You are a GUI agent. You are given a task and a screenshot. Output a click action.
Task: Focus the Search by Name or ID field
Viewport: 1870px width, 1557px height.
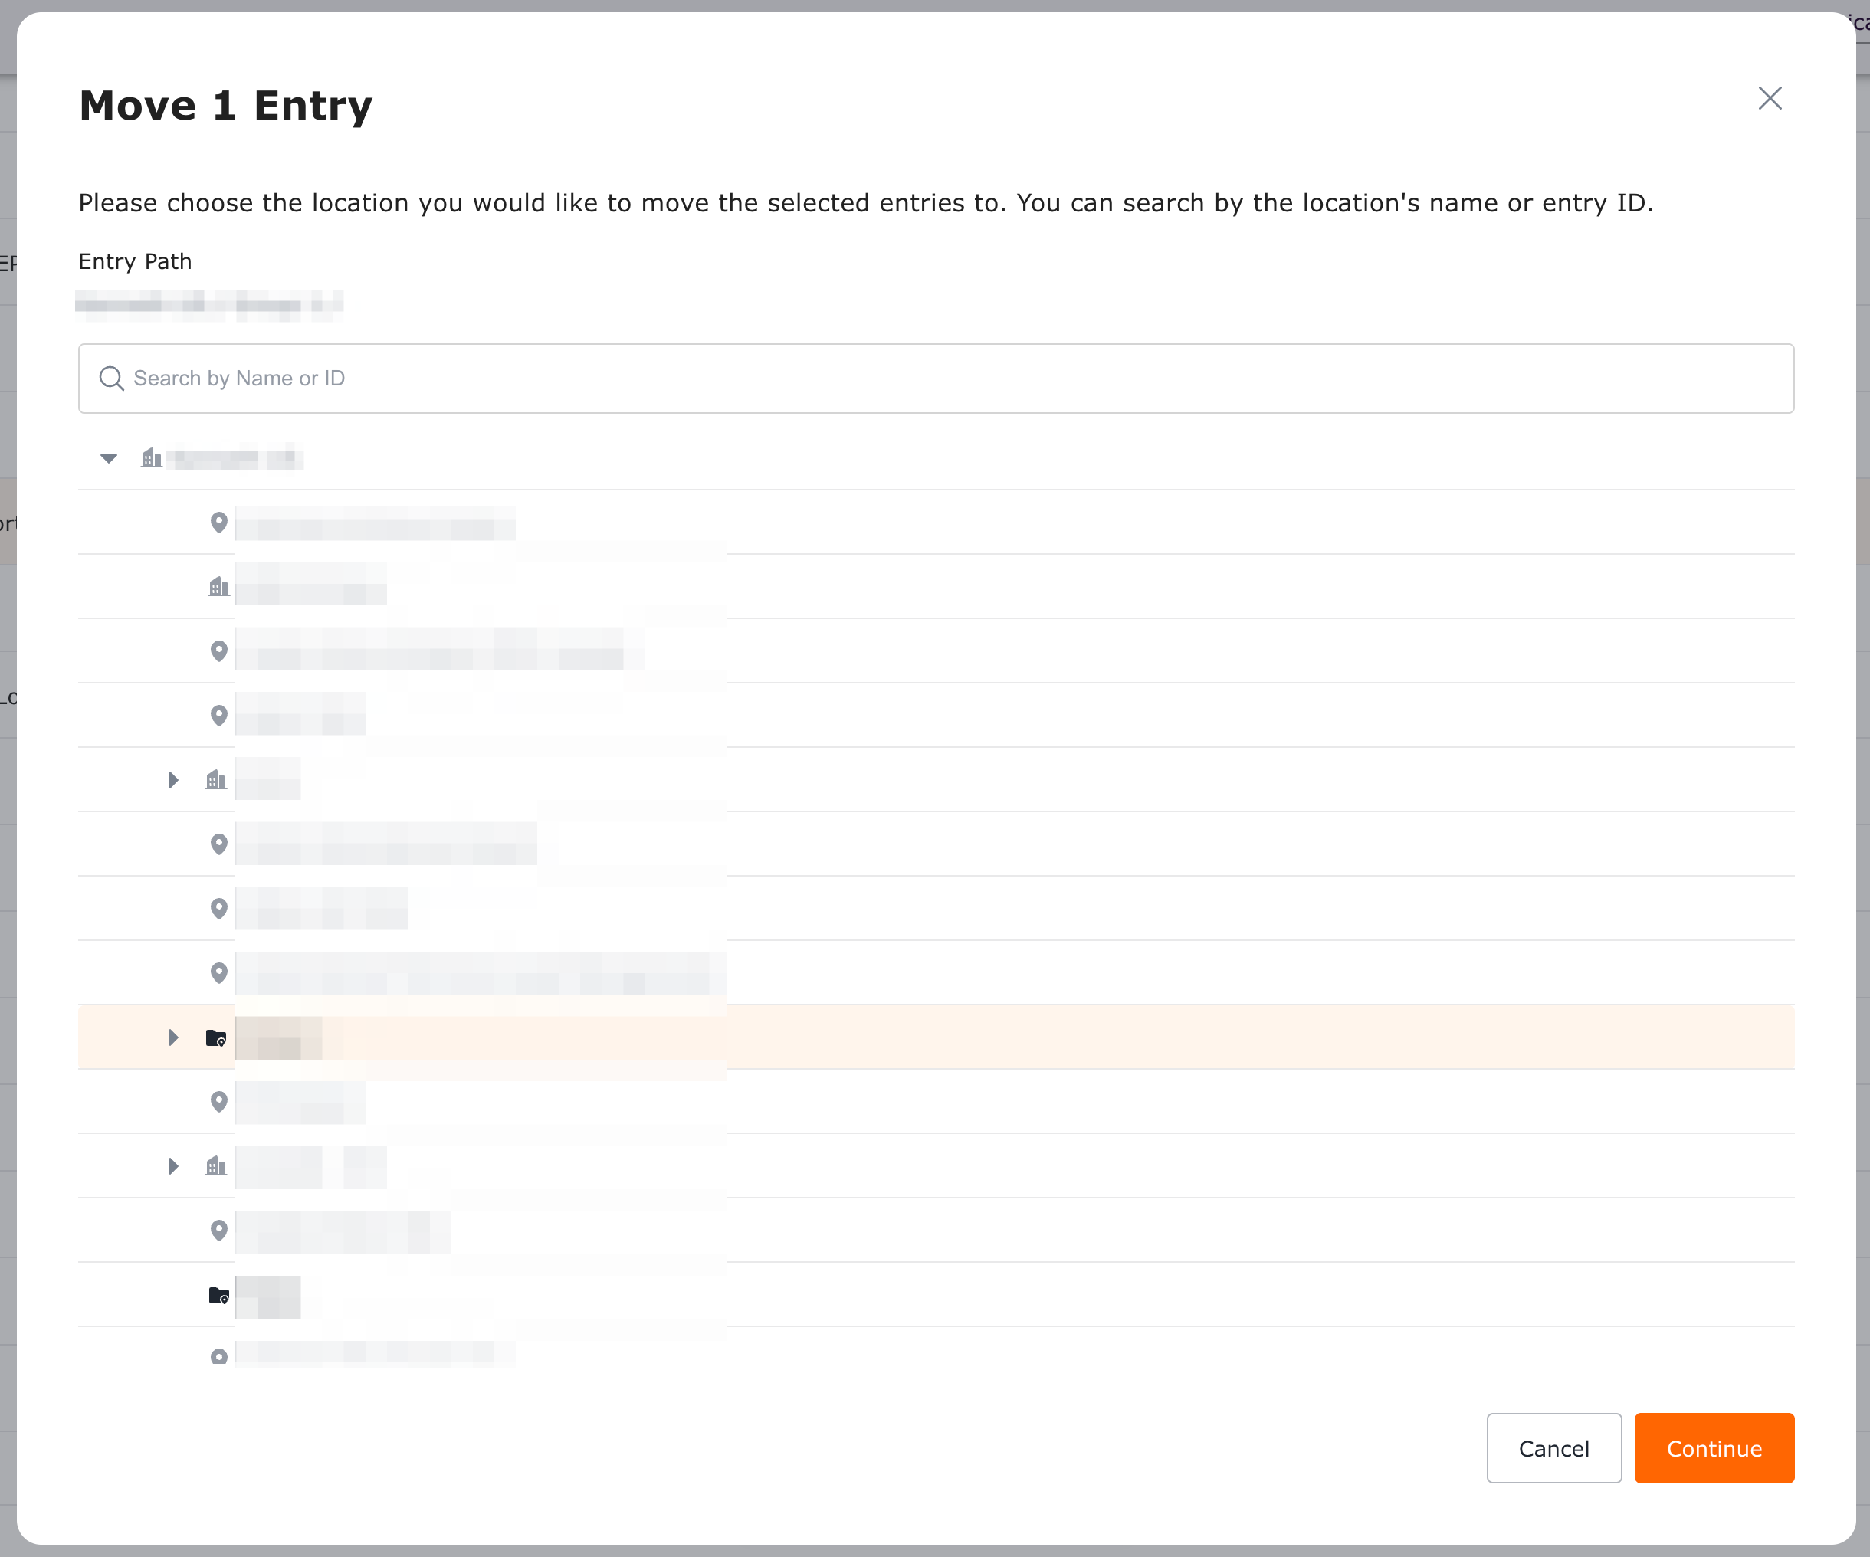(935, 379)
